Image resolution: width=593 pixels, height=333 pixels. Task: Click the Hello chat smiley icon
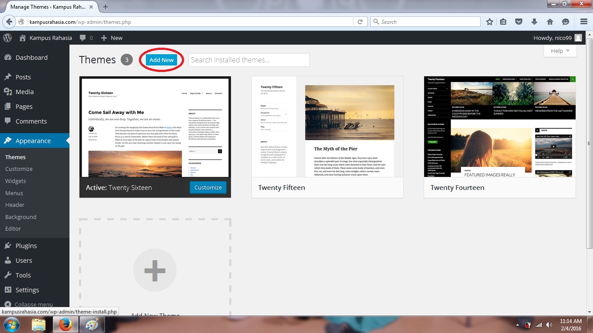click(565, 22)
